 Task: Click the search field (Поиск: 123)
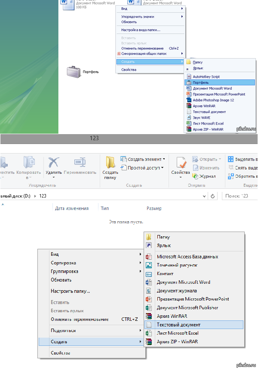tap(240, 196)
